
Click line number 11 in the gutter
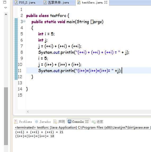pos(20,71)
